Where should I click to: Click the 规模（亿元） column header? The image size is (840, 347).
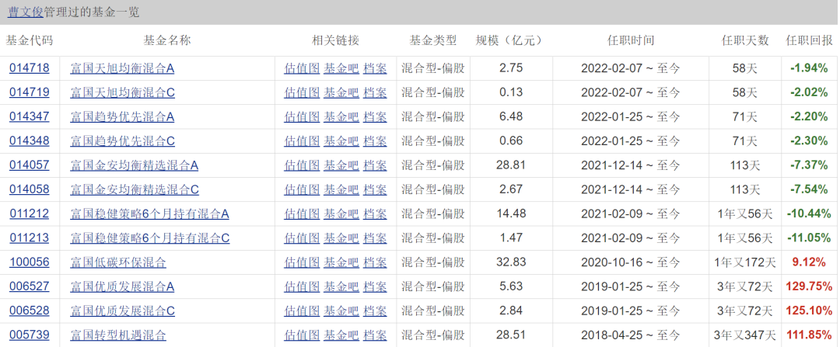pyautogui.click(x=511, y=40)
